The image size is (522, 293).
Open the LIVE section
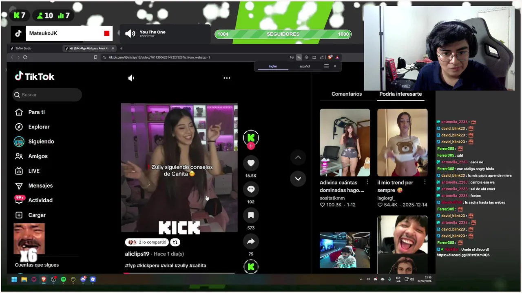click(x=27, y=171)
